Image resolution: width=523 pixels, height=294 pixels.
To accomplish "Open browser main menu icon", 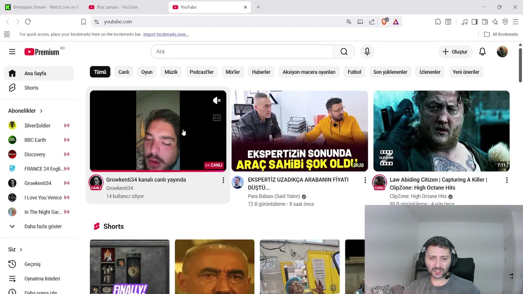I will tap(515, 22).
